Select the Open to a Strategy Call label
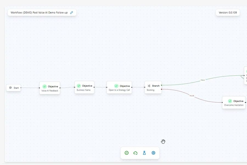This screenshot has width=247, height=165. coord(119,90)
